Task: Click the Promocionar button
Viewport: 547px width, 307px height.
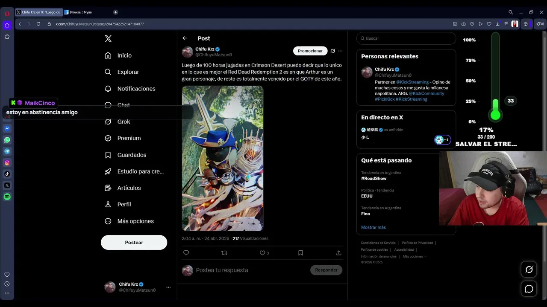Action: pyautogui.click(x=310, y=51)
